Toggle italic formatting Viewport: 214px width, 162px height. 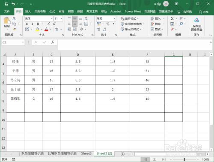[x=33, y=24]
